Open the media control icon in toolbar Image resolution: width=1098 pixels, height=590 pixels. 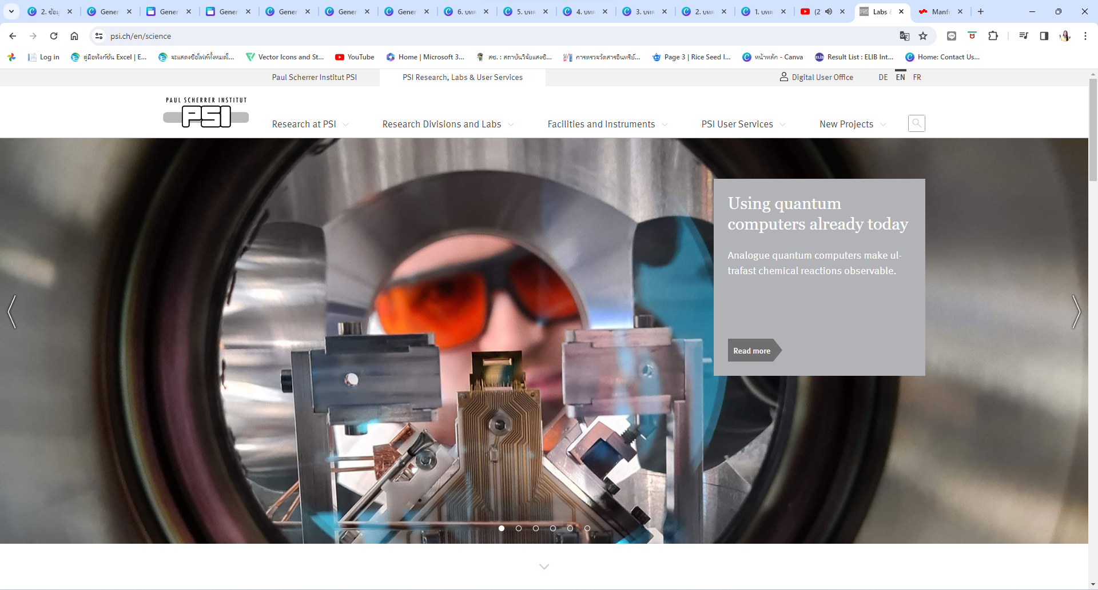click(1024, 36)
